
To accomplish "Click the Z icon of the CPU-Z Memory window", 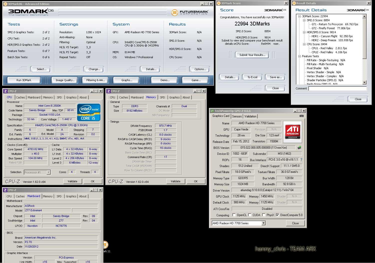I will 109,91.
